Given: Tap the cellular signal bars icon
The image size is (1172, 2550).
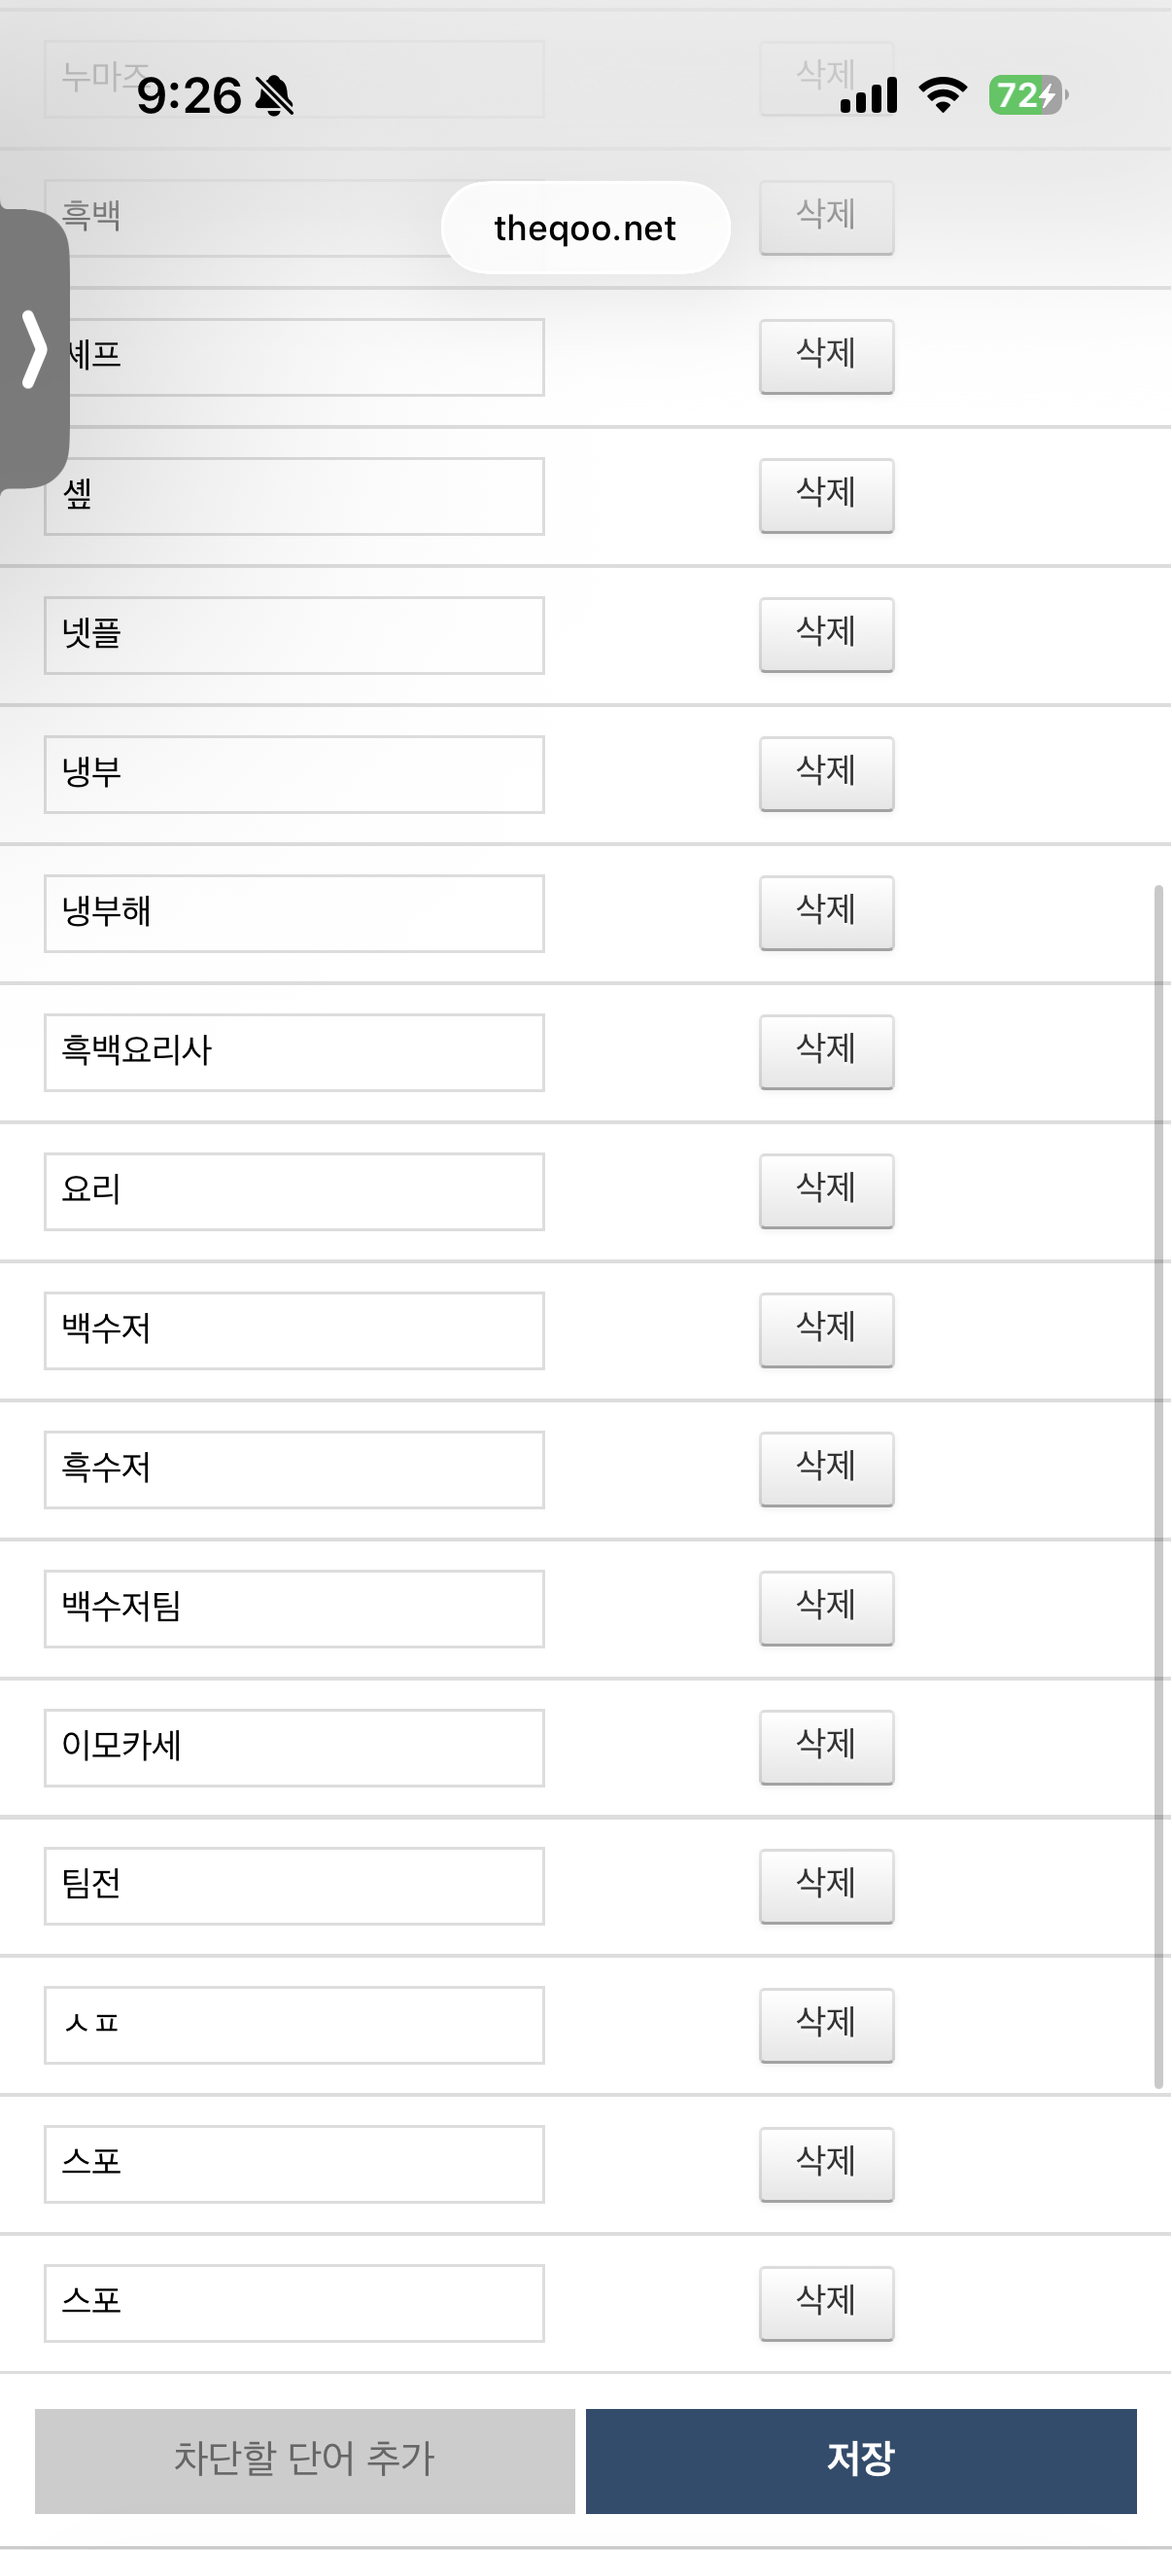Looking at the screenshot, I should (869, 96).
